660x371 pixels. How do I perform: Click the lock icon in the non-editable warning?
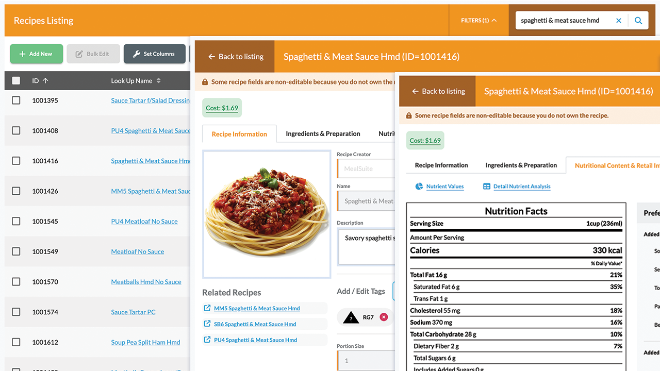point(408,115)
